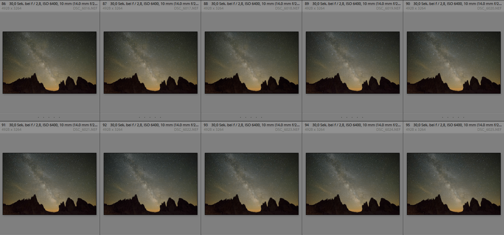Click the DSC_6022.NEF filename label
504x235 pixels.
click(186, 129)
